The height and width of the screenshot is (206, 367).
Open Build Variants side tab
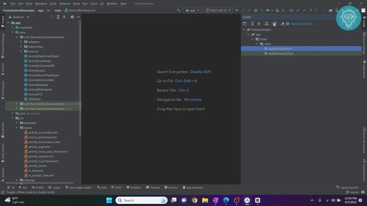pos(2,153)
